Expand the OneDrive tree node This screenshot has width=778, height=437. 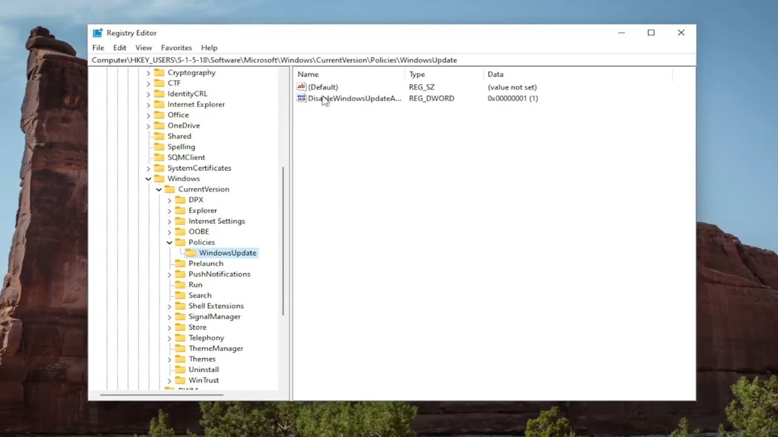point(148,126)
